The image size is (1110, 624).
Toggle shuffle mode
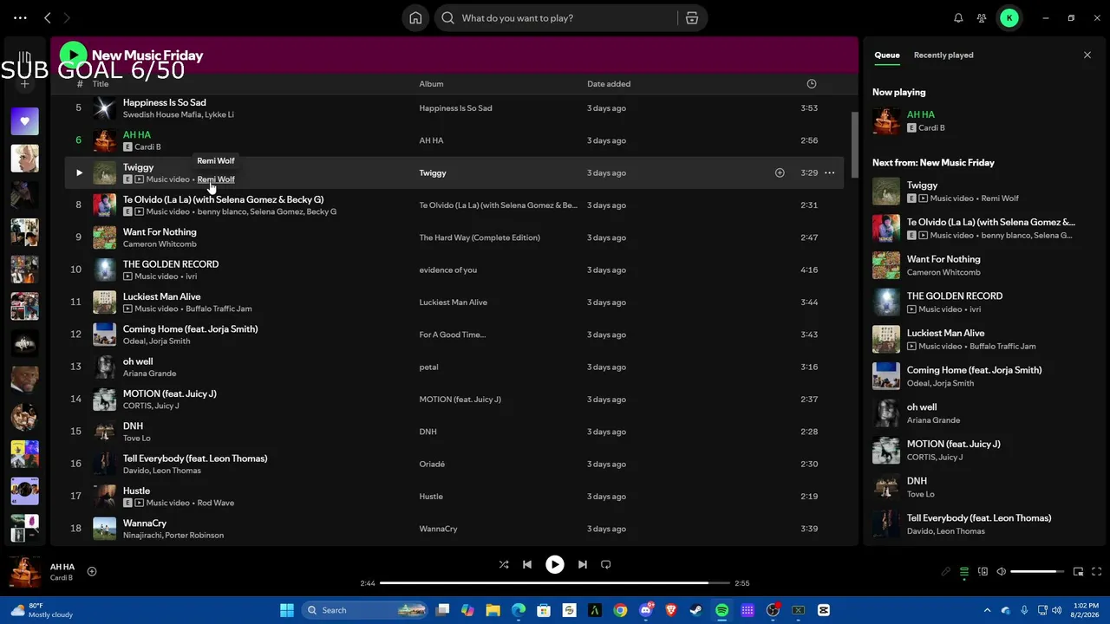(504, 564)
